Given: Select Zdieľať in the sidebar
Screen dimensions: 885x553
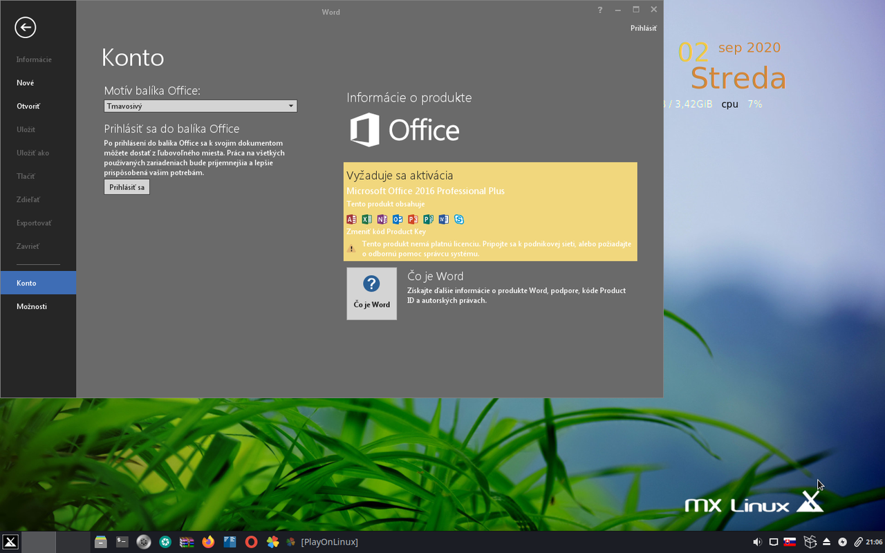Looking at the screenshot, I should 38,200.
